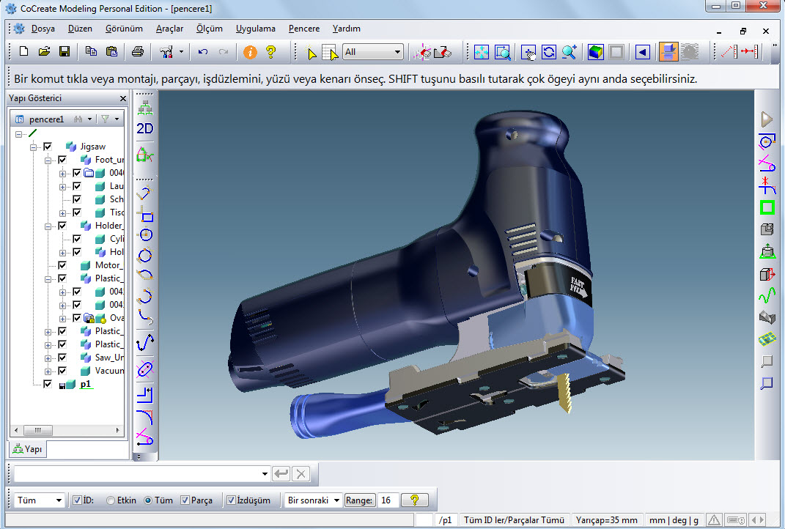Click the Yarıçap=35 mm status entry
This screenshot has height=529, width=785.
tap(606, 520)
